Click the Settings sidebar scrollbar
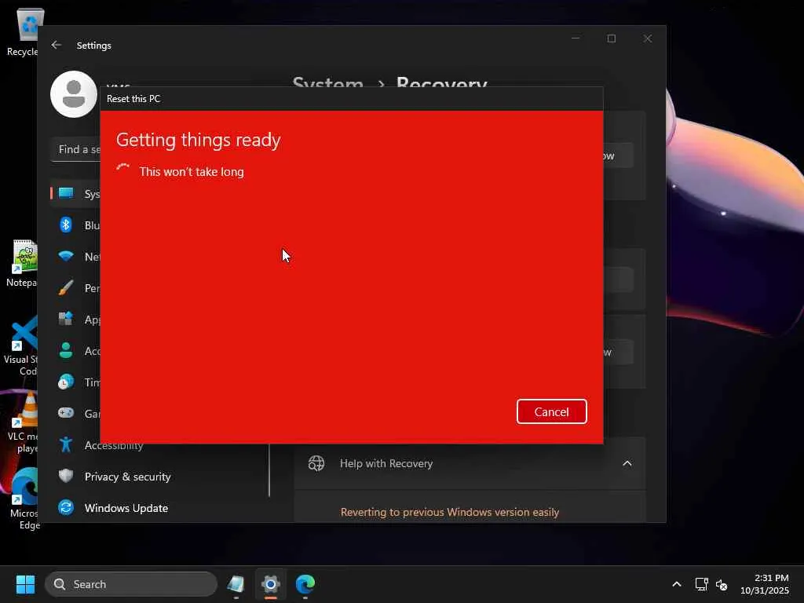Screen dimensions: 804x603 [x=269, y=470]
